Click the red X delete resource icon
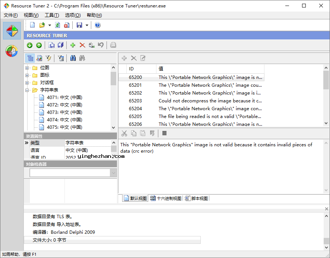 (x=82, y=45)
